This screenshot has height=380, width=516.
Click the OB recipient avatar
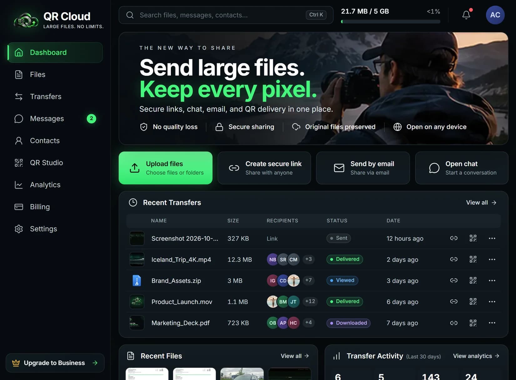point(273,323)
